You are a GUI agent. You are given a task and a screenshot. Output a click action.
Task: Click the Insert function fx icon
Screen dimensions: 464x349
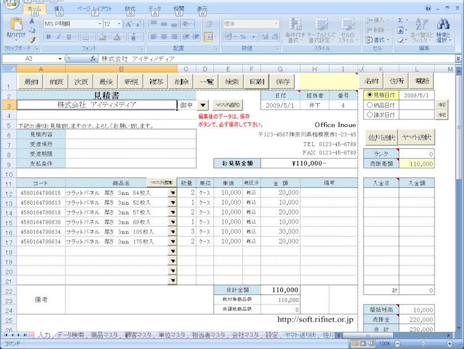[93, 59]
